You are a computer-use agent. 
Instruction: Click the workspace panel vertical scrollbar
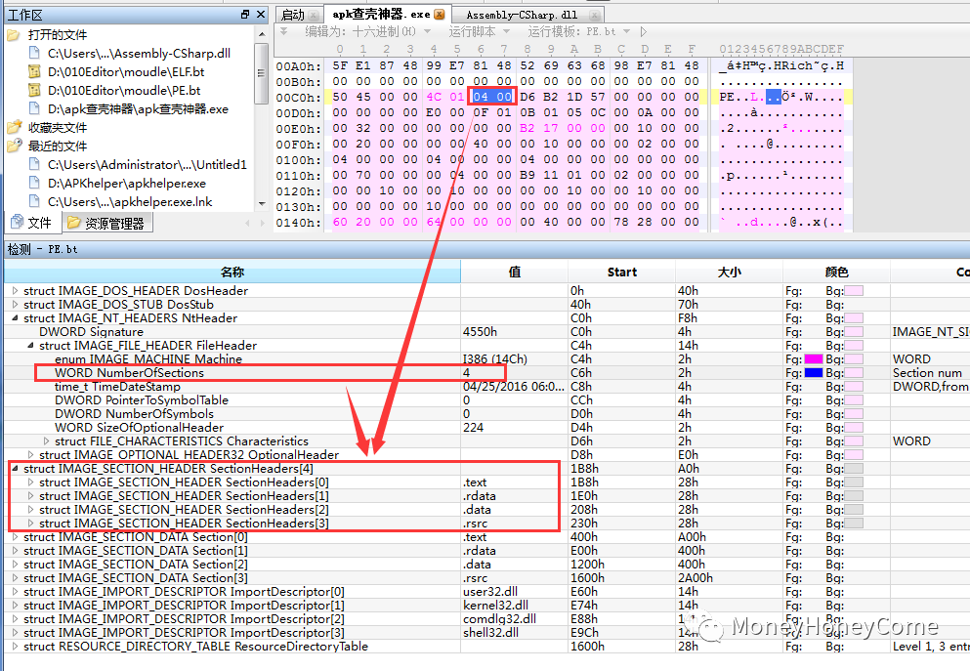coord(261,73)
